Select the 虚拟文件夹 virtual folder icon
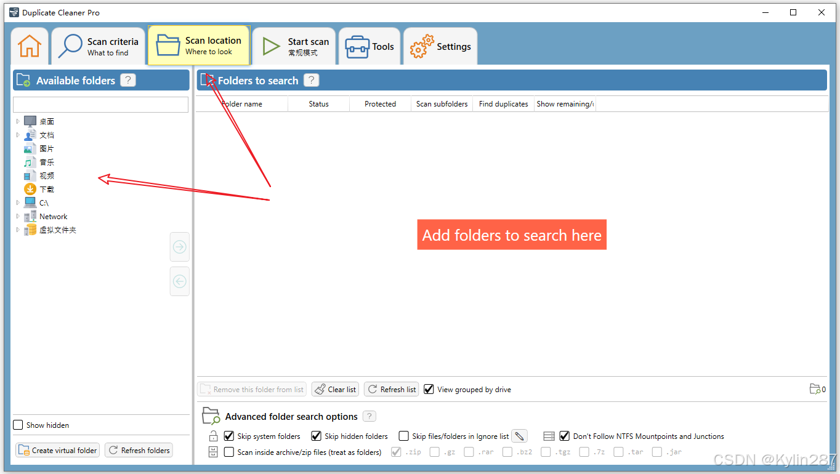 coord(30,230)
